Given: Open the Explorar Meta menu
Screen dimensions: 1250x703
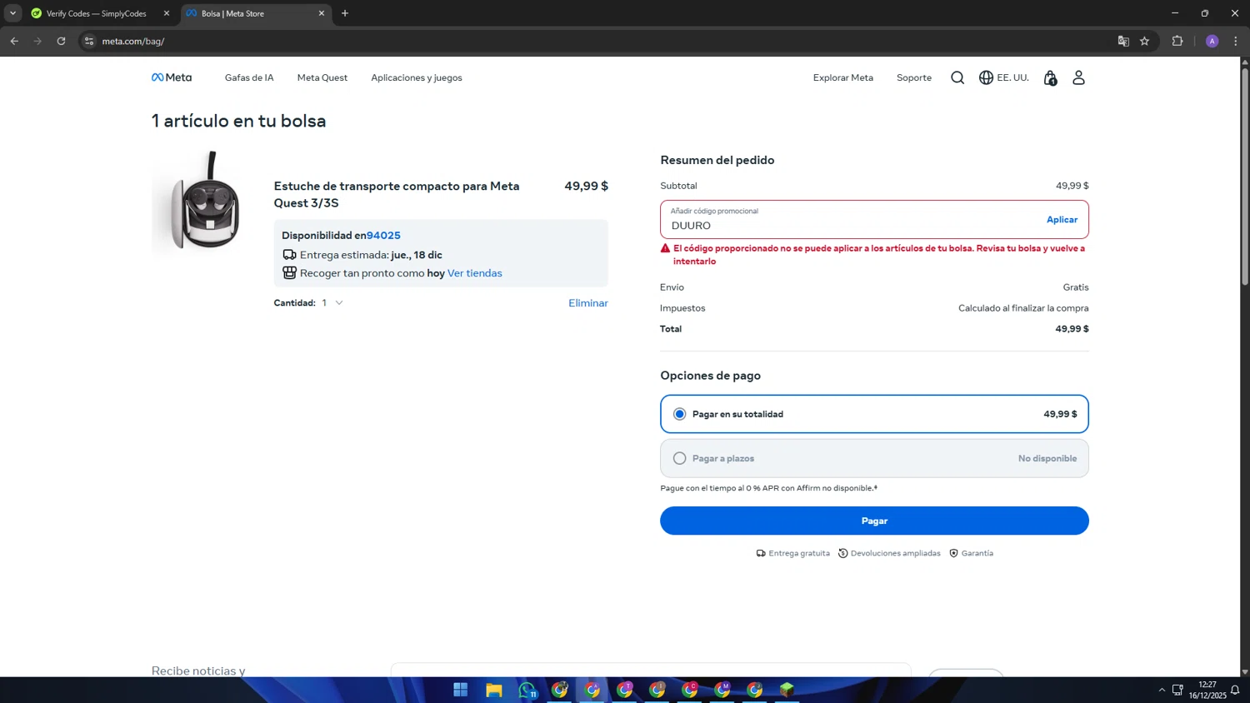Looking at the screenshot, I should [x=843, y=77].
